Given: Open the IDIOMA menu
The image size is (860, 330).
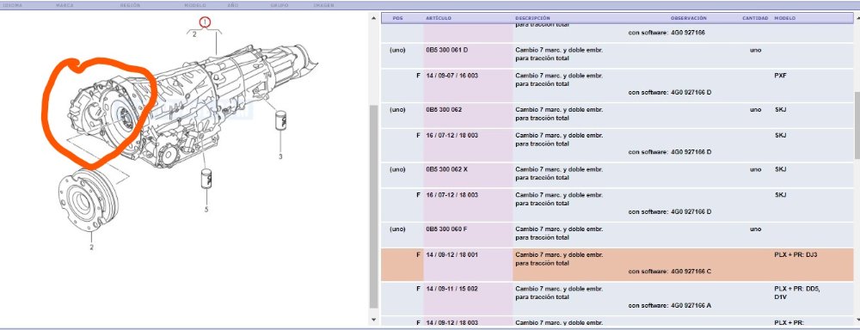Looking at the screenshot, I should 13,5.
